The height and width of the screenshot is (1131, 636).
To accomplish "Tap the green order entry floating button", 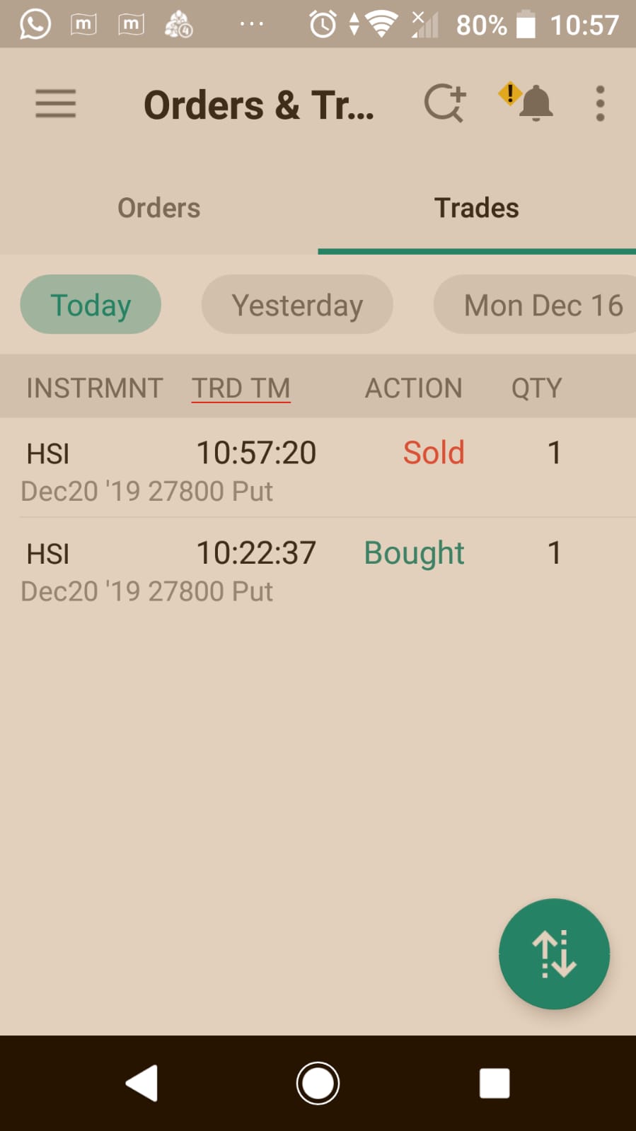I will [x=554, y=953].
